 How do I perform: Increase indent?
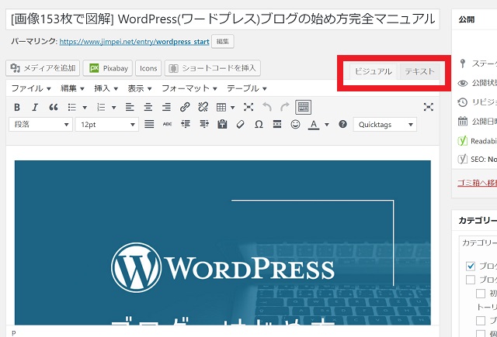coord(204,124)
